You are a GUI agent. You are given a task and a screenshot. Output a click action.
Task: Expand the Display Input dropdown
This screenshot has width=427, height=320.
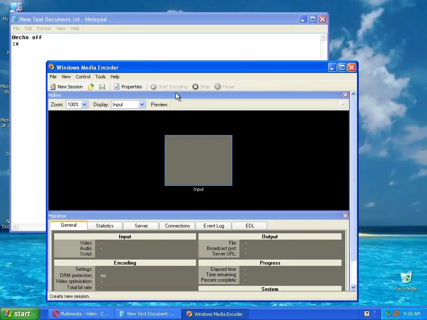coord(142,105)
